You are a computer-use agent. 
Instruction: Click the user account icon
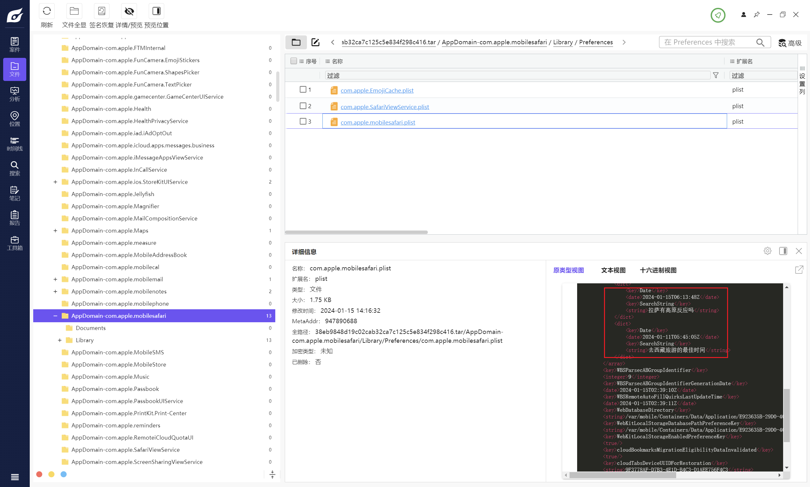point(743,15)
